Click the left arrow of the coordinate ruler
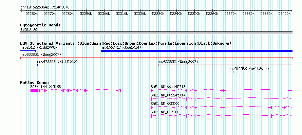Image resolution: width=302 pixels, height=135 pixels. (21, 11)
